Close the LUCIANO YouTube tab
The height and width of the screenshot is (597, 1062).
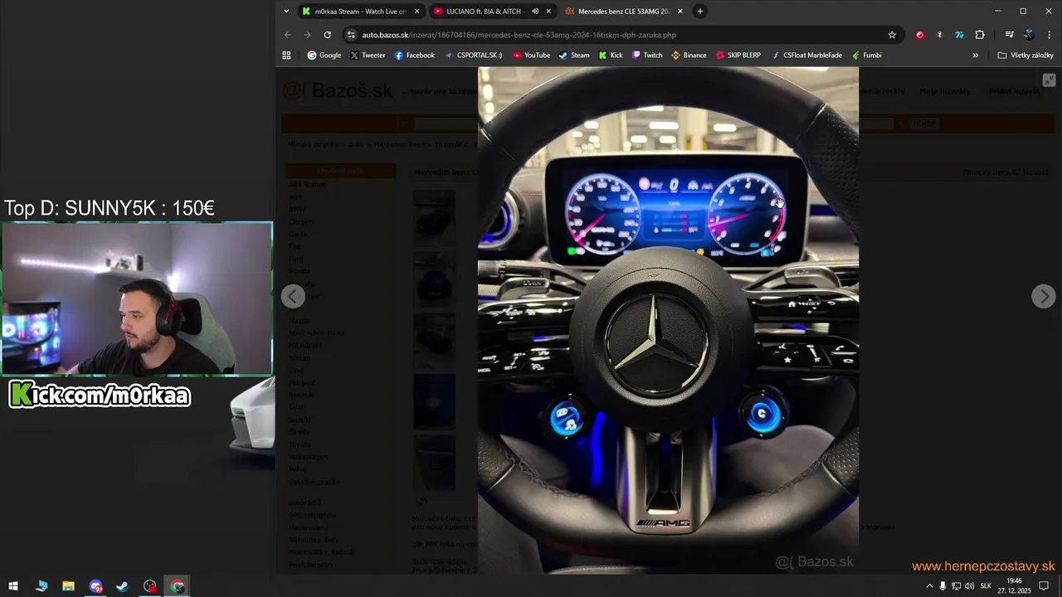(548, 12)
